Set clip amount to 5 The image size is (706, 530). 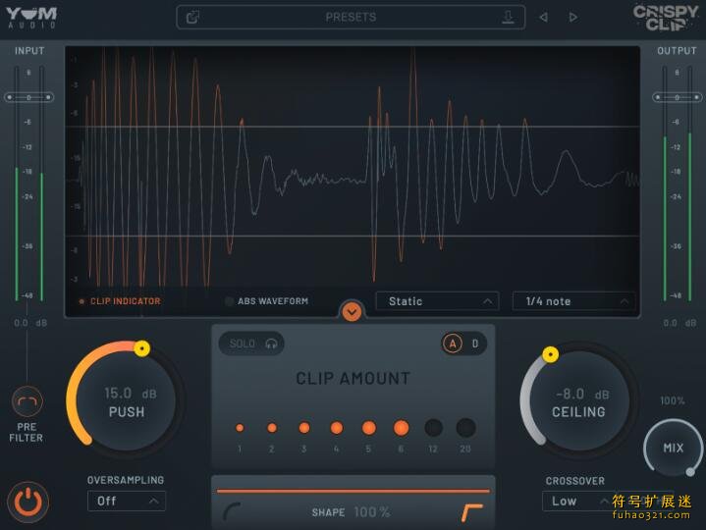369,428
